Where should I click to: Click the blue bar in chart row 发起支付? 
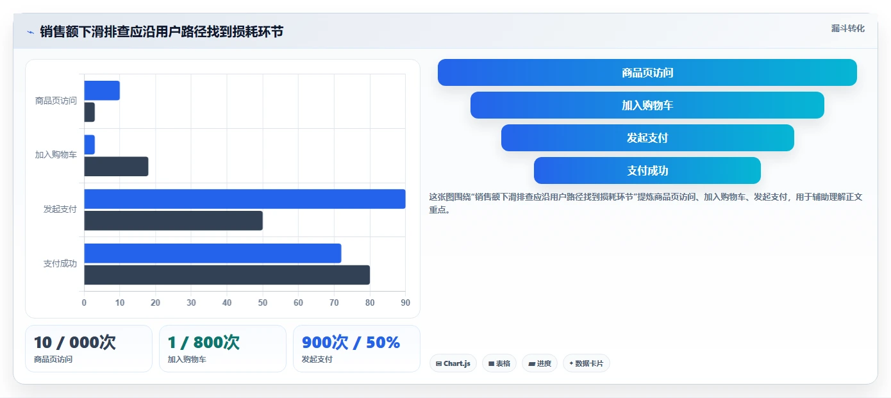(245, 199)
